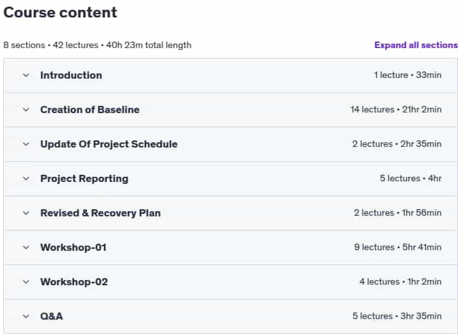Open the Creation of Baseline title
This screenshot has width=458, height=334.
pos(90,110)
